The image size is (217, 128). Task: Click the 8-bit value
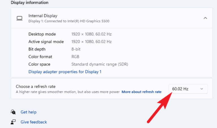click(x=76, y=49)
